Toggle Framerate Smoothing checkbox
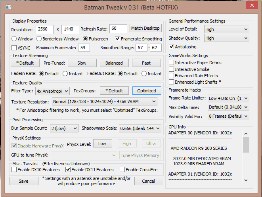262x197 pixels. pos(118,39)
